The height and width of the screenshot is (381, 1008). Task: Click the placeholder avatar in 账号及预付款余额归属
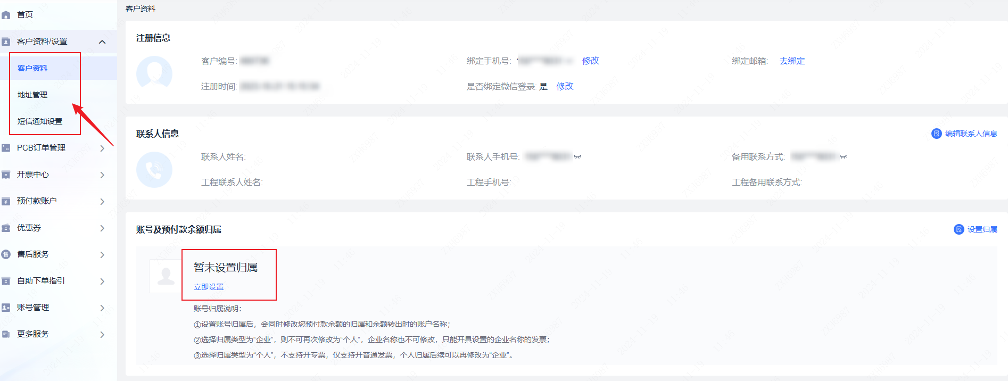point(166,276)
